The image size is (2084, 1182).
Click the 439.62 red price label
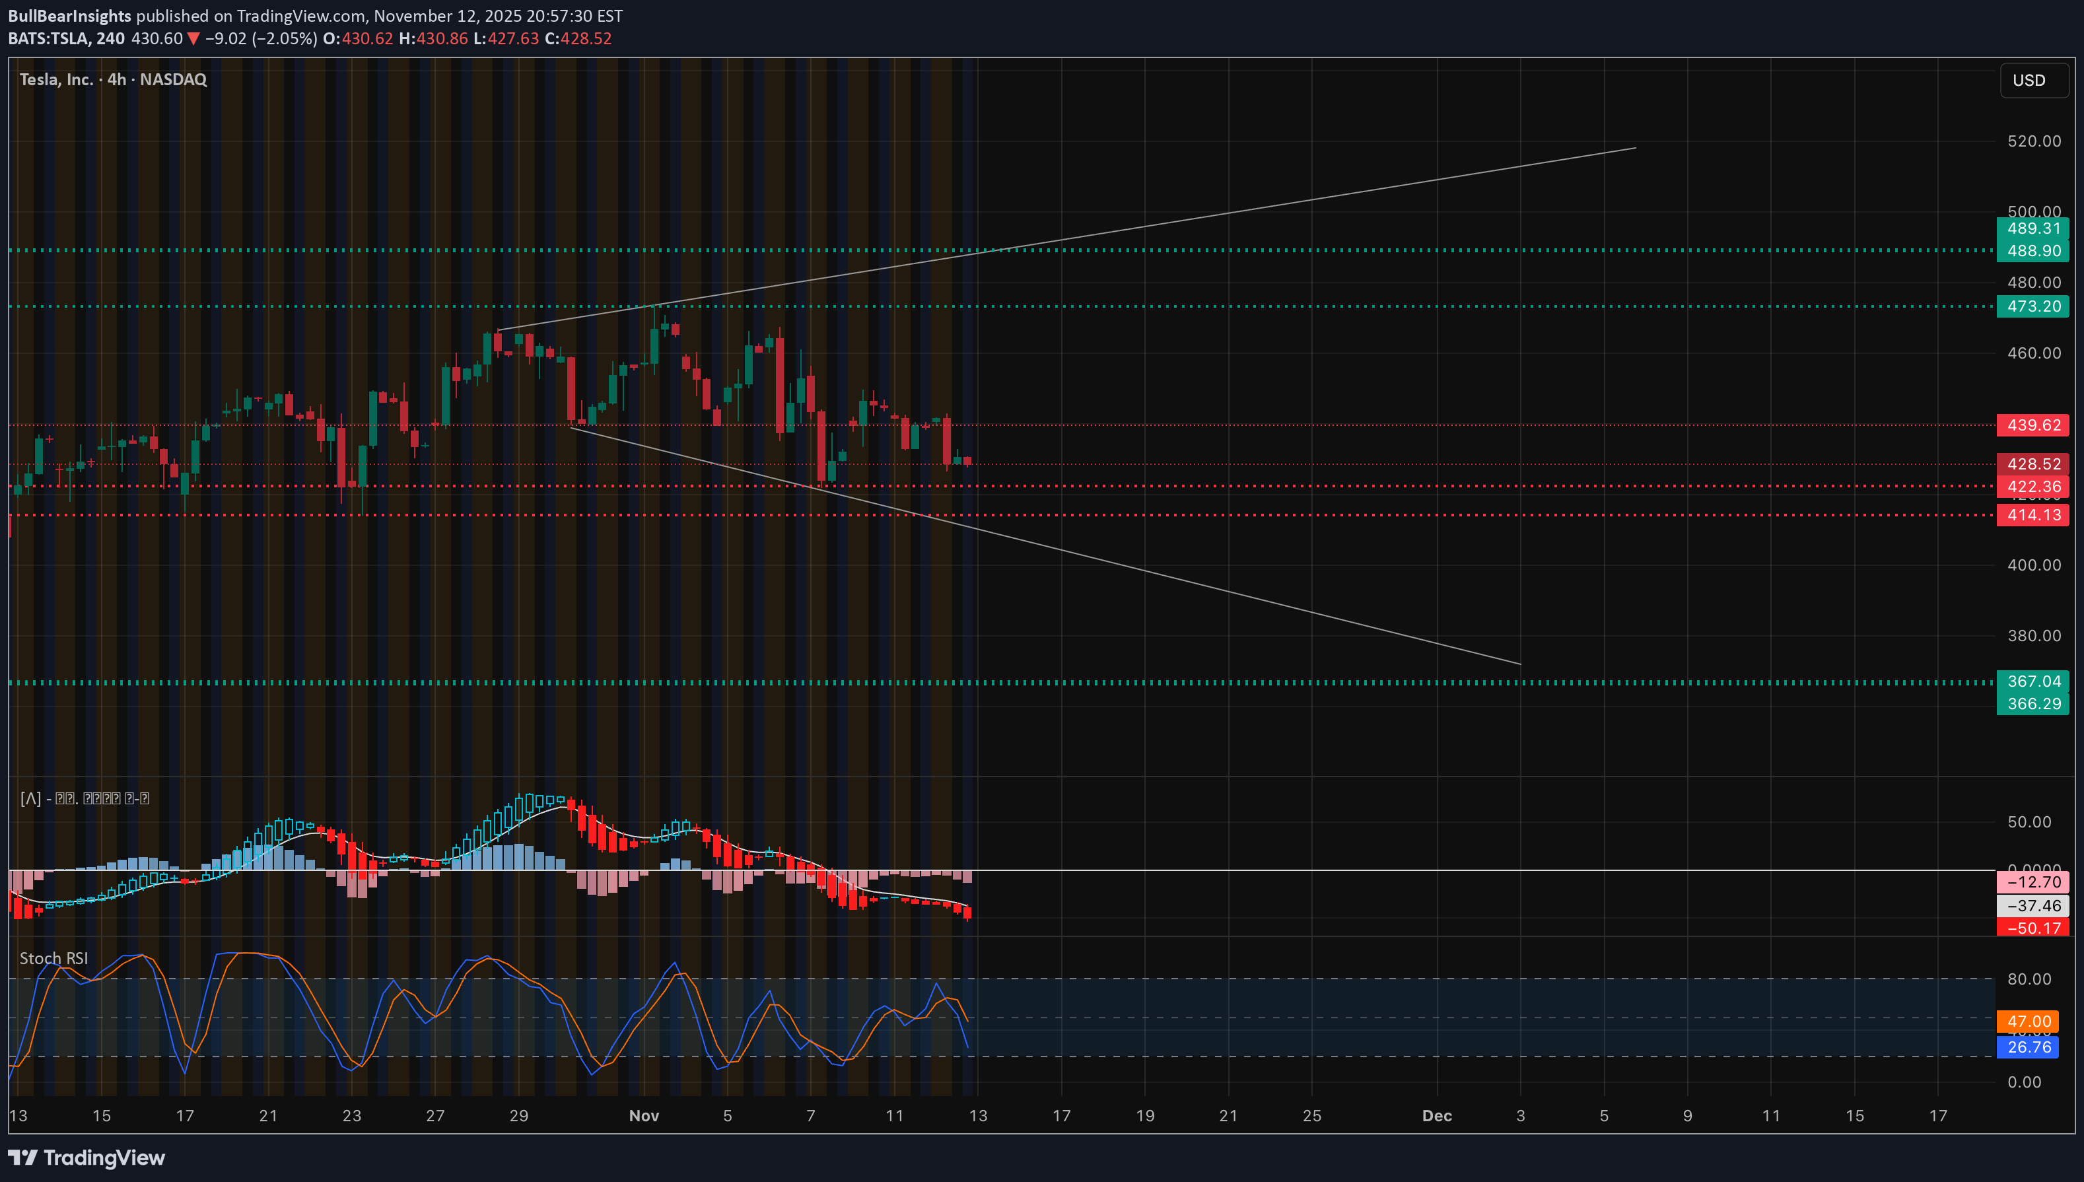(x=2033, y=425)
